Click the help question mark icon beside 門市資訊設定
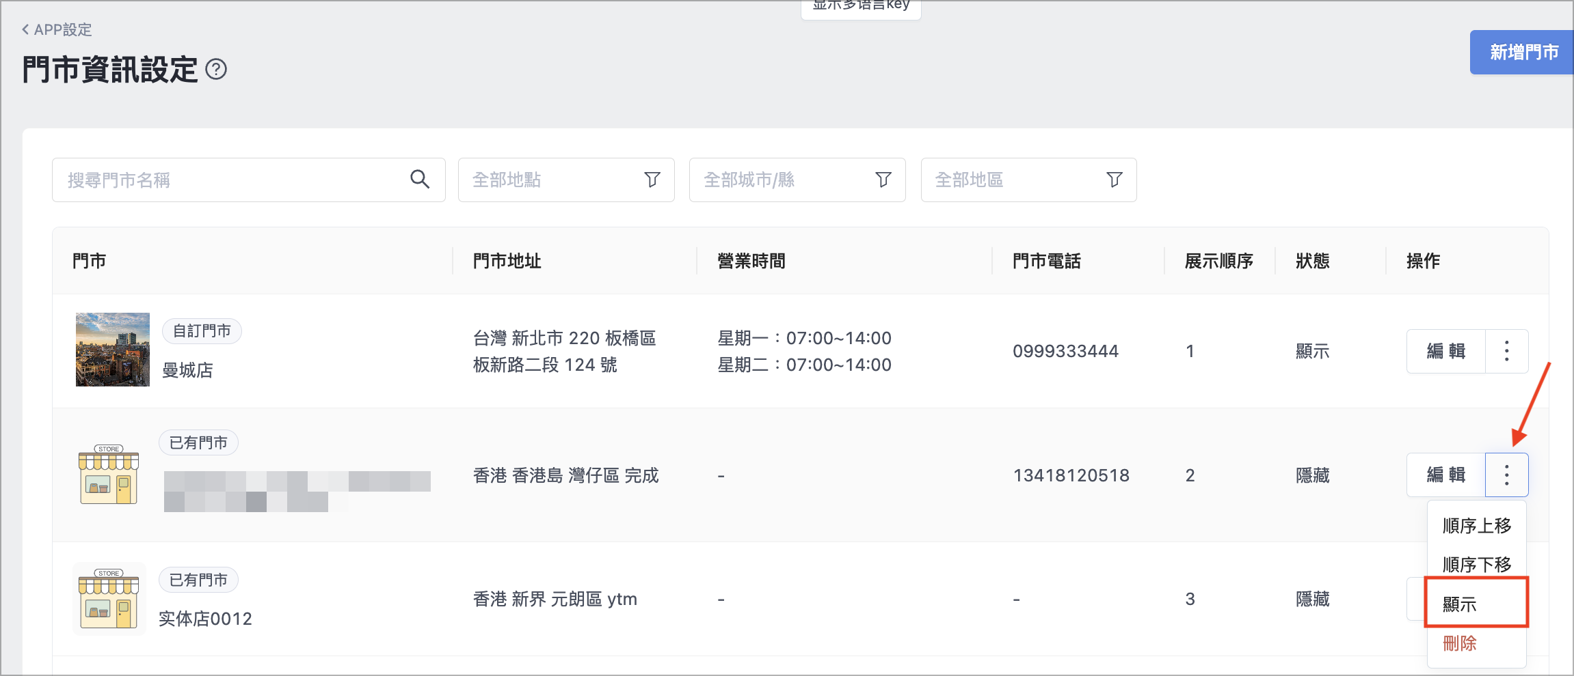 [x=216, y=70]
